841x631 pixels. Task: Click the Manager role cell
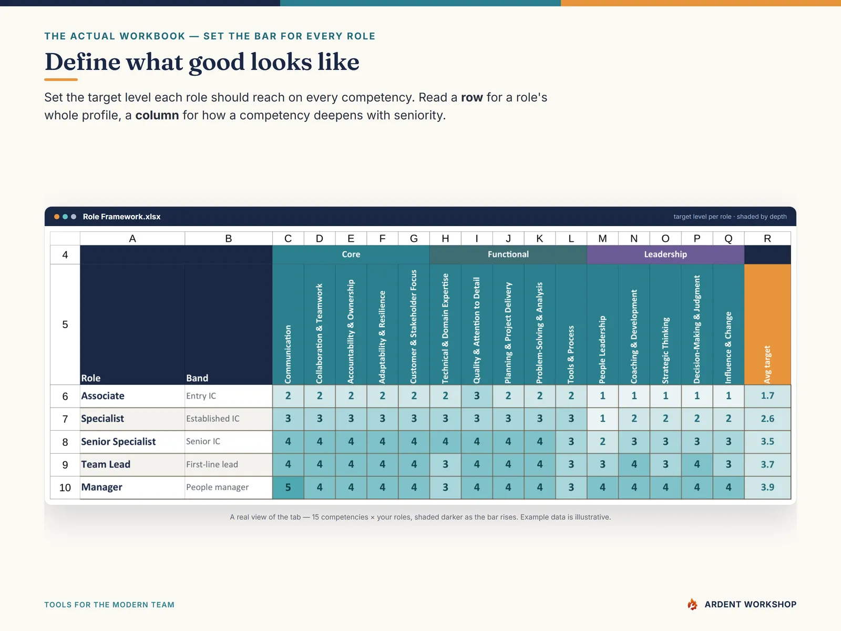coord(132,487)
